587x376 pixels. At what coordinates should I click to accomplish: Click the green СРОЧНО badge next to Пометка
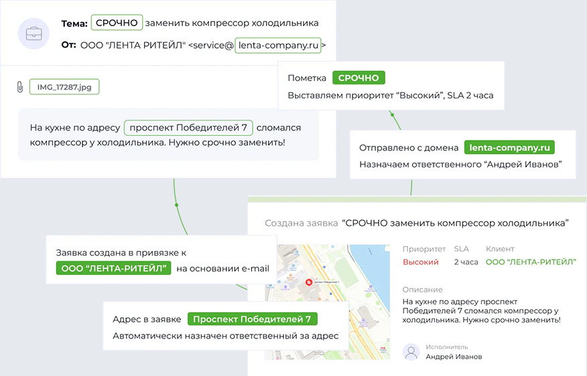click(358, 78)
